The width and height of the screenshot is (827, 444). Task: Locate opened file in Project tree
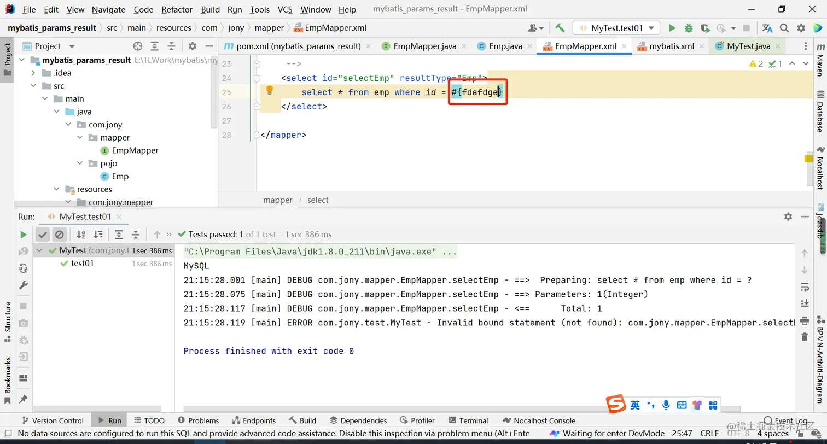138,46
